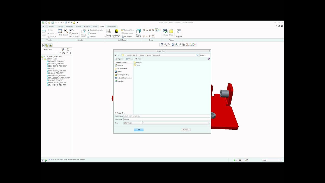325x183 pixels.
Task: Collapse the ASM0001.ASM tree node
Action: (42, 59)
